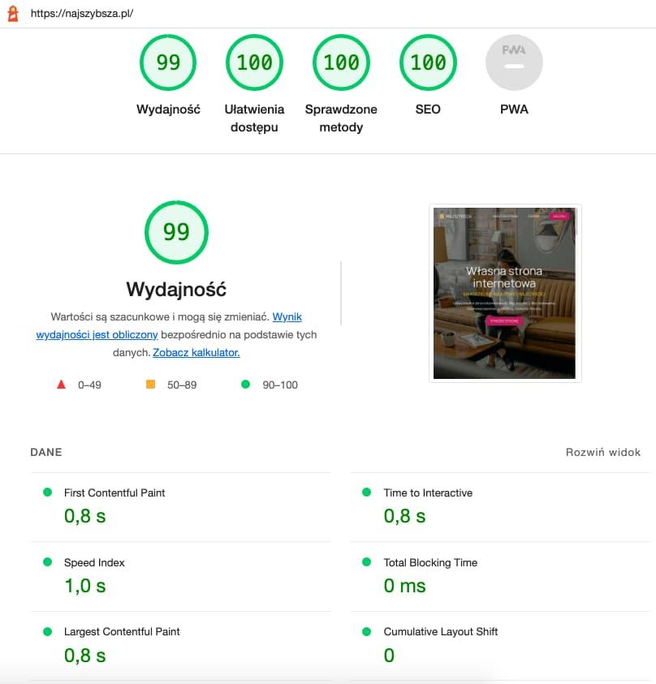
Task: Open the Zobacz kalkulator link
Action: click(x=196, y=352)
